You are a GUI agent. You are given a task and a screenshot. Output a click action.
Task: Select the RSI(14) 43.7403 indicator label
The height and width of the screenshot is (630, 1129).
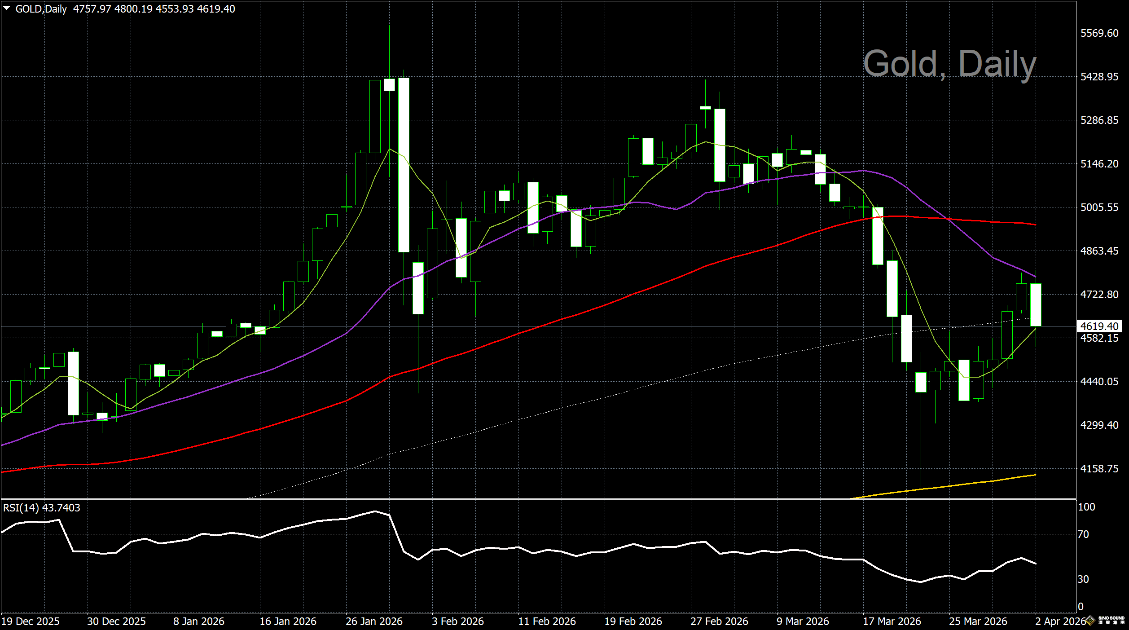click(x=42, y=508)
